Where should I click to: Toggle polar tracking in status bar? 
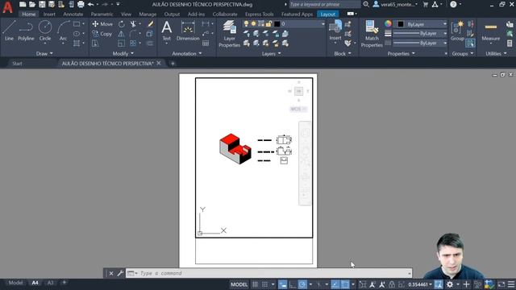pyautogui.click(x=302, y=284)
